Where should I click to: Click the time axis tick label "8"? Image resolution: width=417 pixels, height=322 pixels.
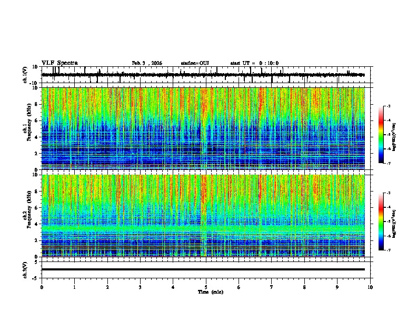point(304,287)
